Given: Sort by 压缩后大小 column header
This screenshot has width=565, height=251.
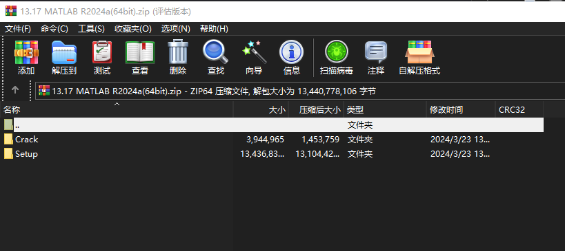Looking at the screenshot, I should click(x=316, y=110).
